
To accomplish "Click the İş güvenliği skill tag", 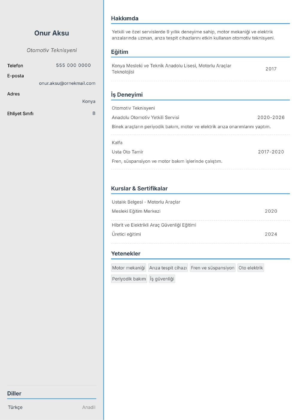I will [x=162, y=279].
